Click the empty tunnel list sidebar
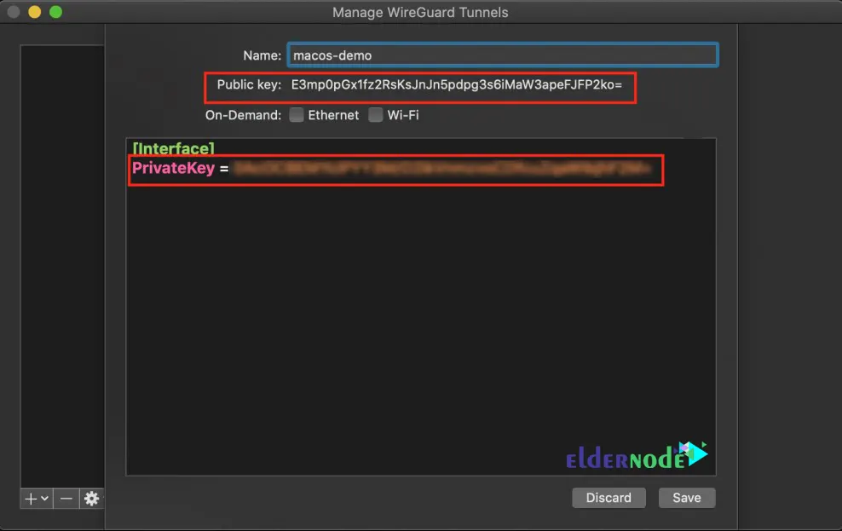 tap(61, 256)
